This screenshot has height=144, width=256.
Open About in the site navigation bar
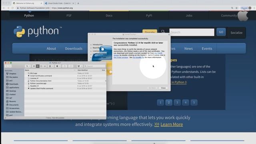[51, 48]
